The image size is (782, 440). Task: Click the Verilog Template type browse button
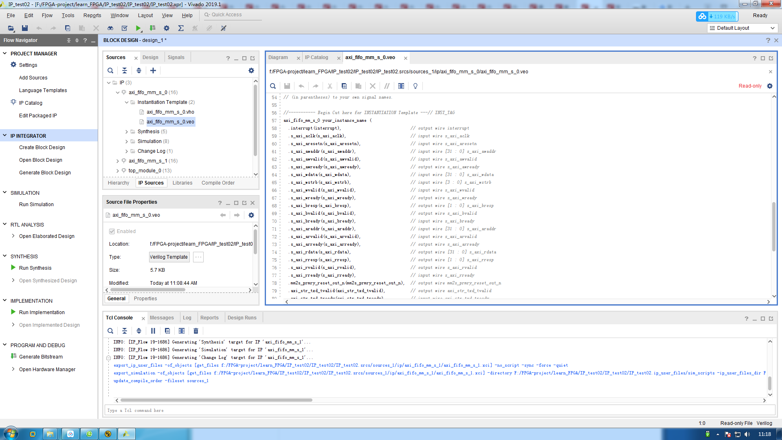coord(198,257)
